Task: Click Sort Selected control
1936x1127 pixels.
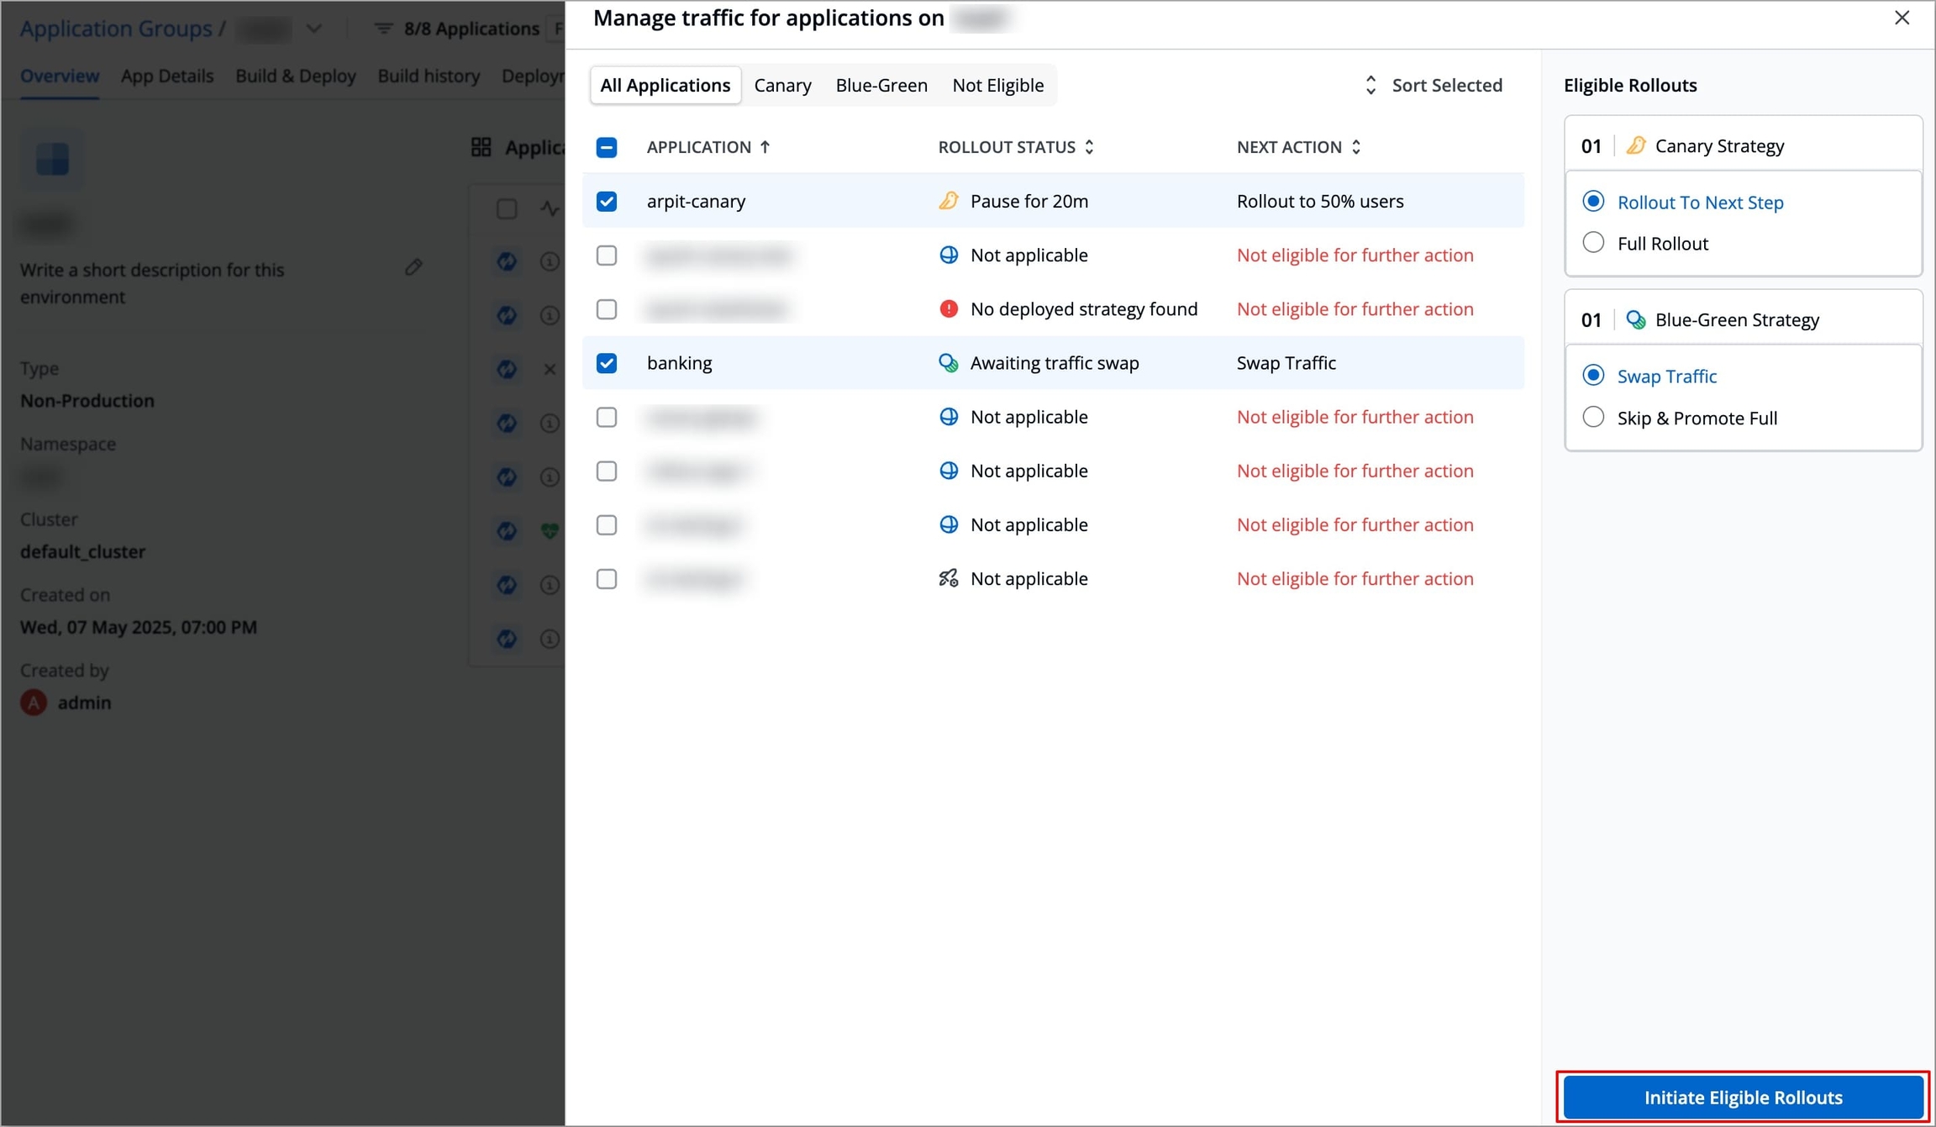Action: pyautogui.click(x=1433, y=85)
